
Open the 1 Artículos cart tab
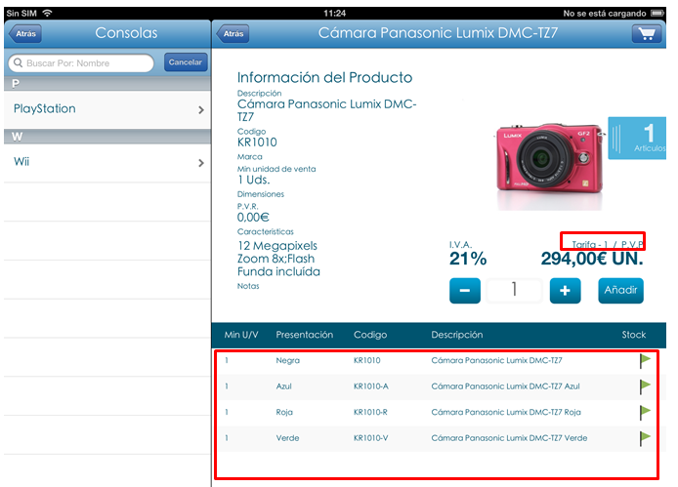[637, 139]
